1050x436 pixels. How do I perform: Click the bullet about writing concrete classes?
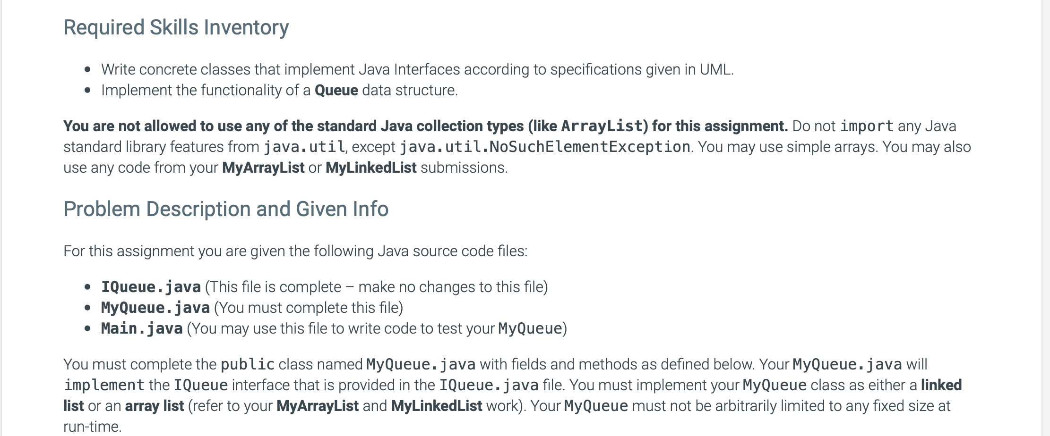click(417, 69)
